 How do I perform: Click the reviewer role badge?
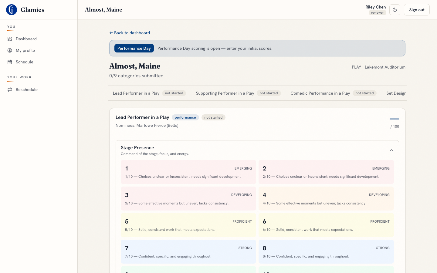(x=378, y=12)
